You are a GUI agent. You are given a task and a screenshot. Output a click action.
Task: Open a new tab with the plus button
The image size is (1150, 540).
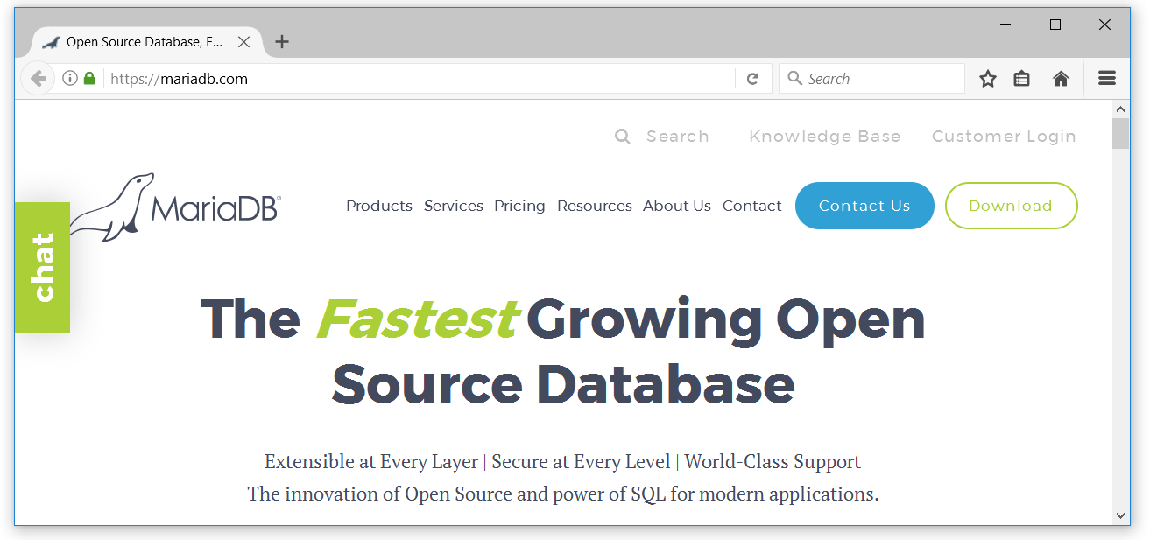(281, 41)
